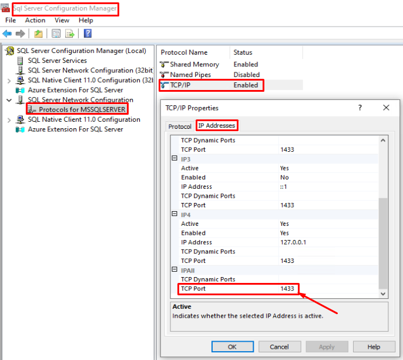Collapse the IP3 section
The image size is (403, 360).
[x=174, y=158]
